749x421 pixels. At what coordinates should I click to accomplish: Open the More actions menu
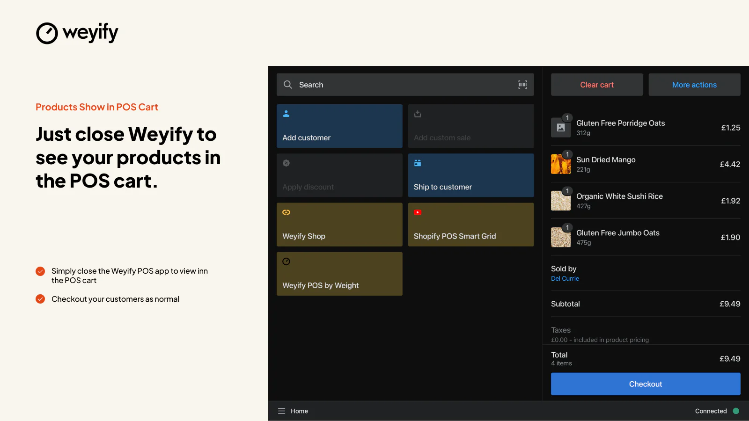click(x=695, y=85)
